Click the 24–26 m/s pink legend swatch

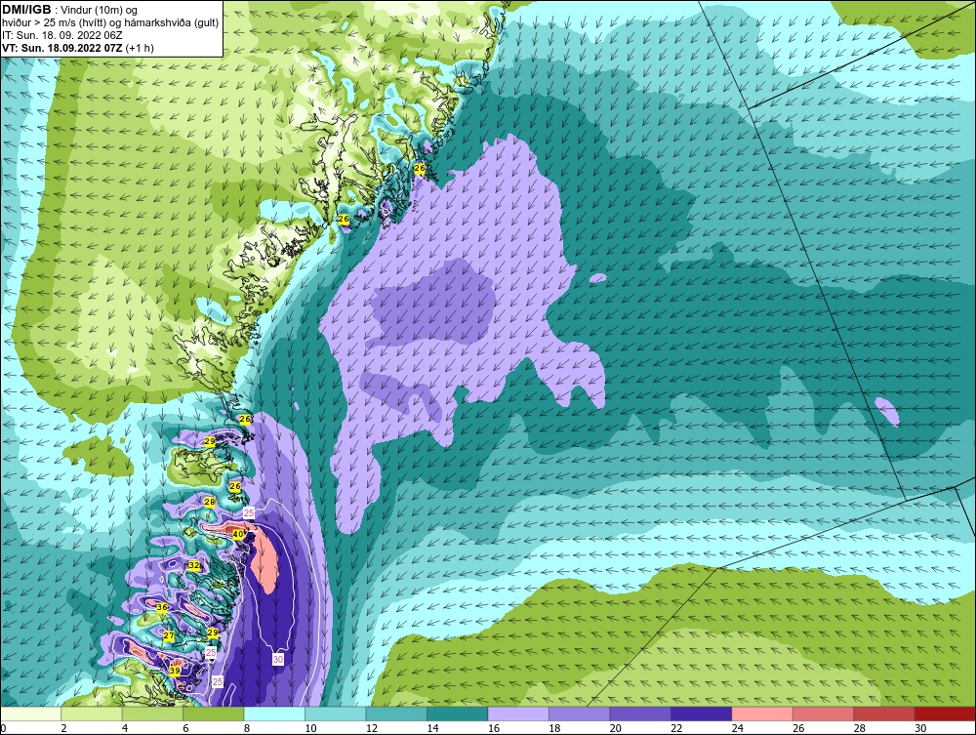pos(762,714)
